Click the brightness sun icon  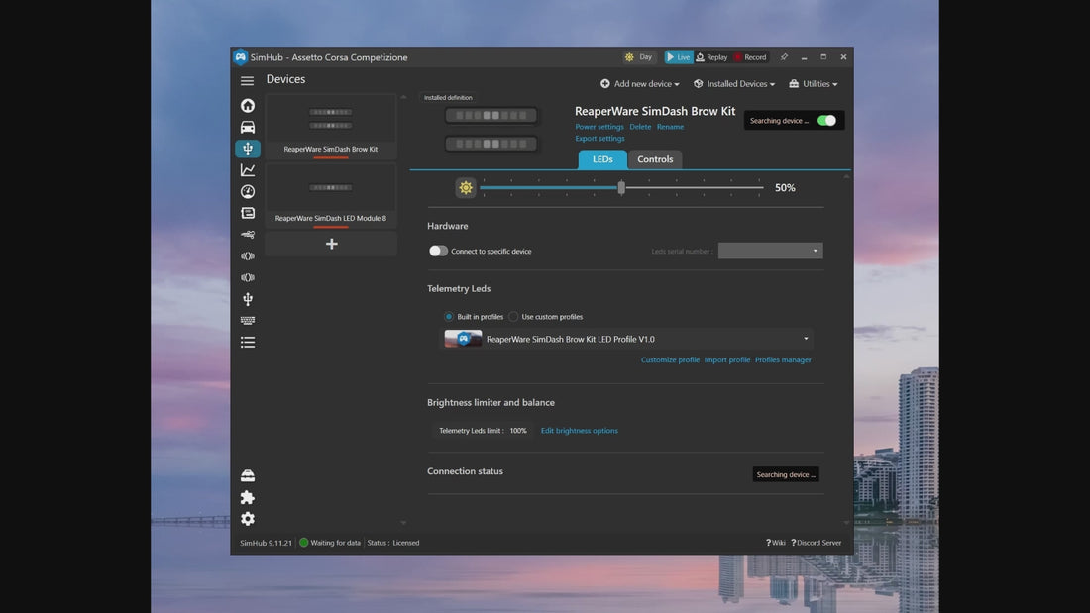(x=466, y=187)
